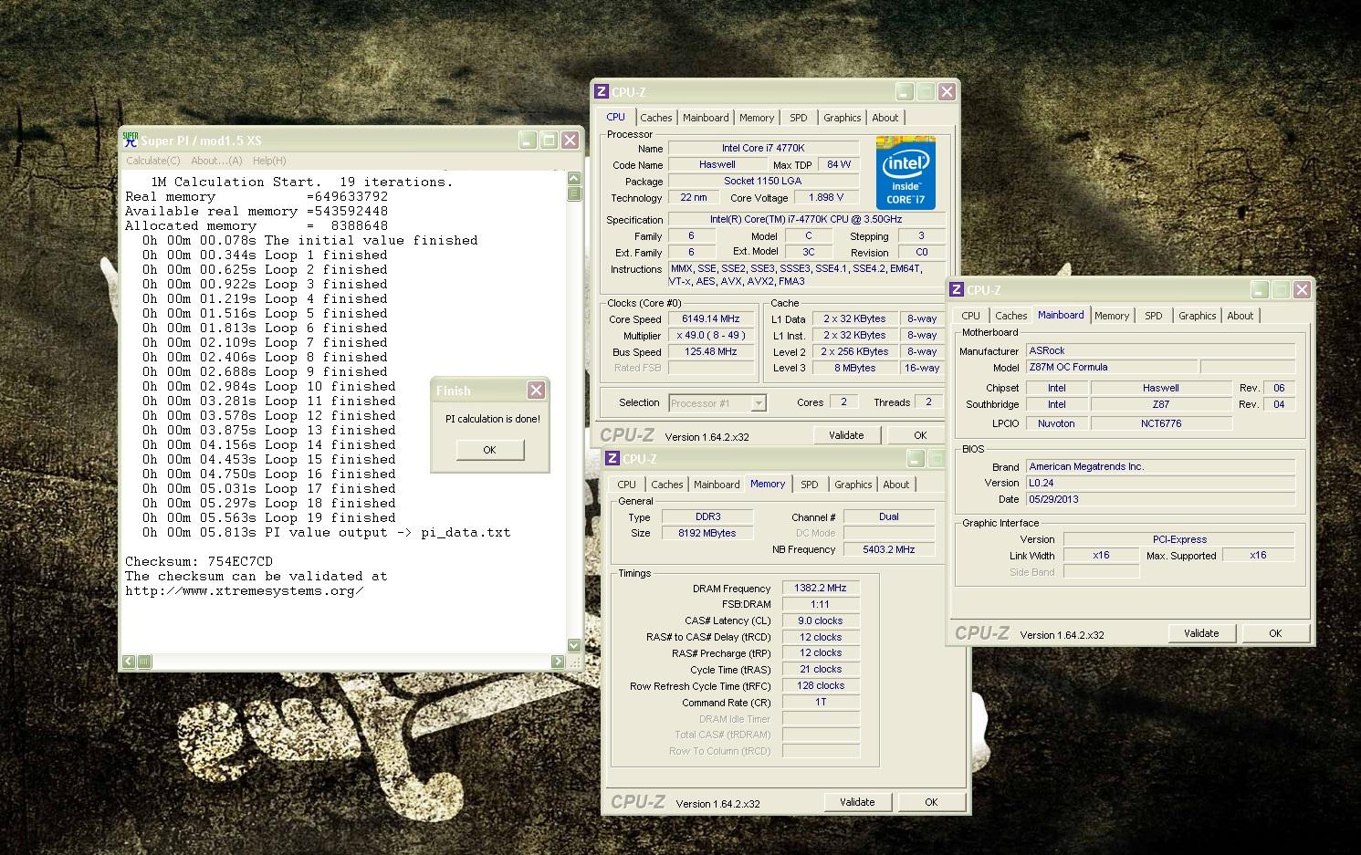
Task: Click Super PI horizontal scrollbar left arrow
Action: click(x=130, y=662)
